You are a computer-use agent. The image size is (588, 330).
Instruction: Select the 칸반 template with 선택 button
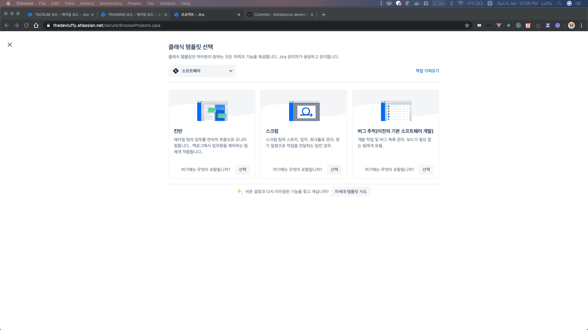point(242,170)
